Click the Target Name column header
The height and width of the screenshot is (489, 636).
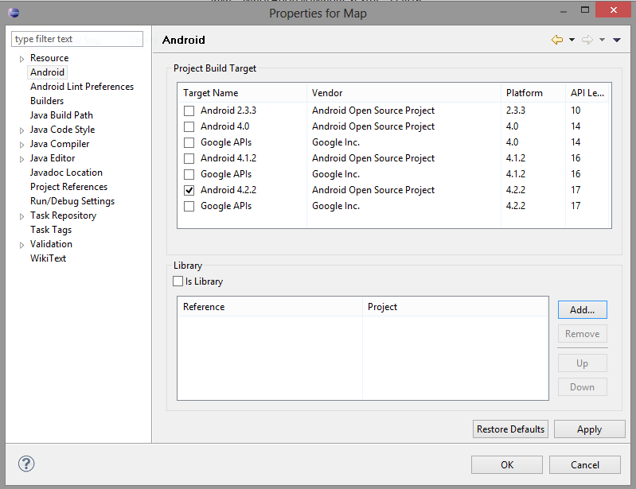click(242, 93)
